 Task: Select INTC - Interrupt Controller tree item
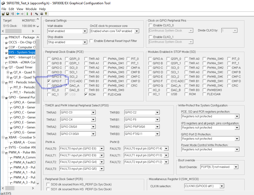point(22,57)
